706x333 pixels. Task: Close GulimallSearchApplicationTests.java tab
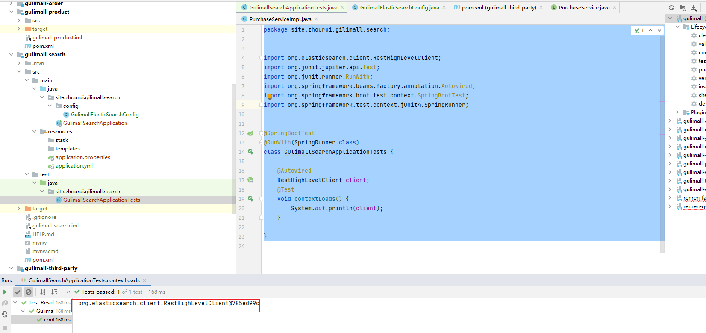pyautogui.click(x=342, y=7)
